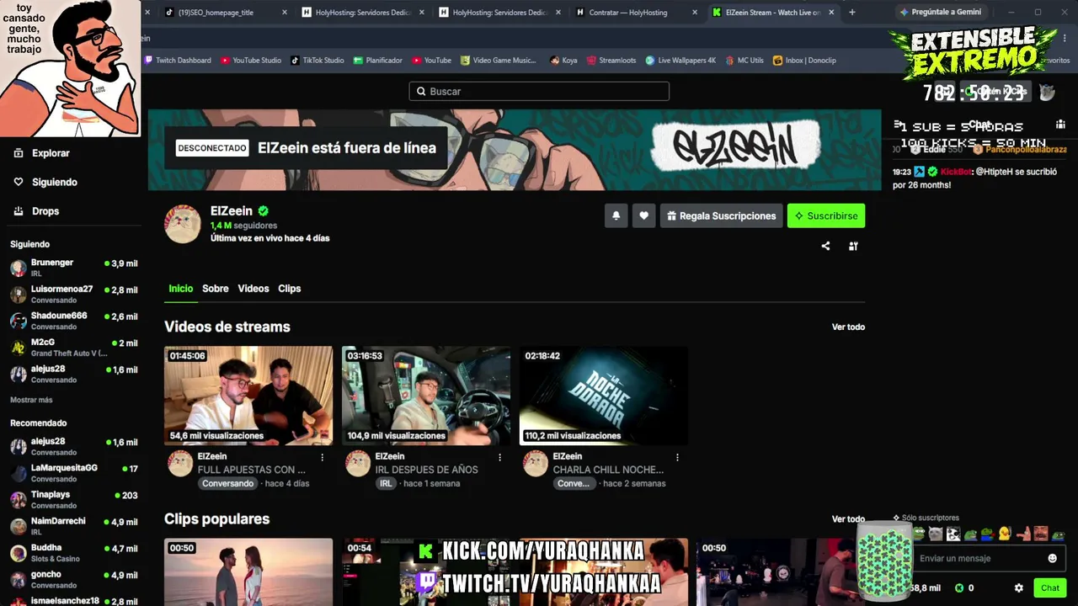Screen dimensions: 1078x606
Task: Click the IRL tag under IRL DESPUES video
Action: coord(386,484)
